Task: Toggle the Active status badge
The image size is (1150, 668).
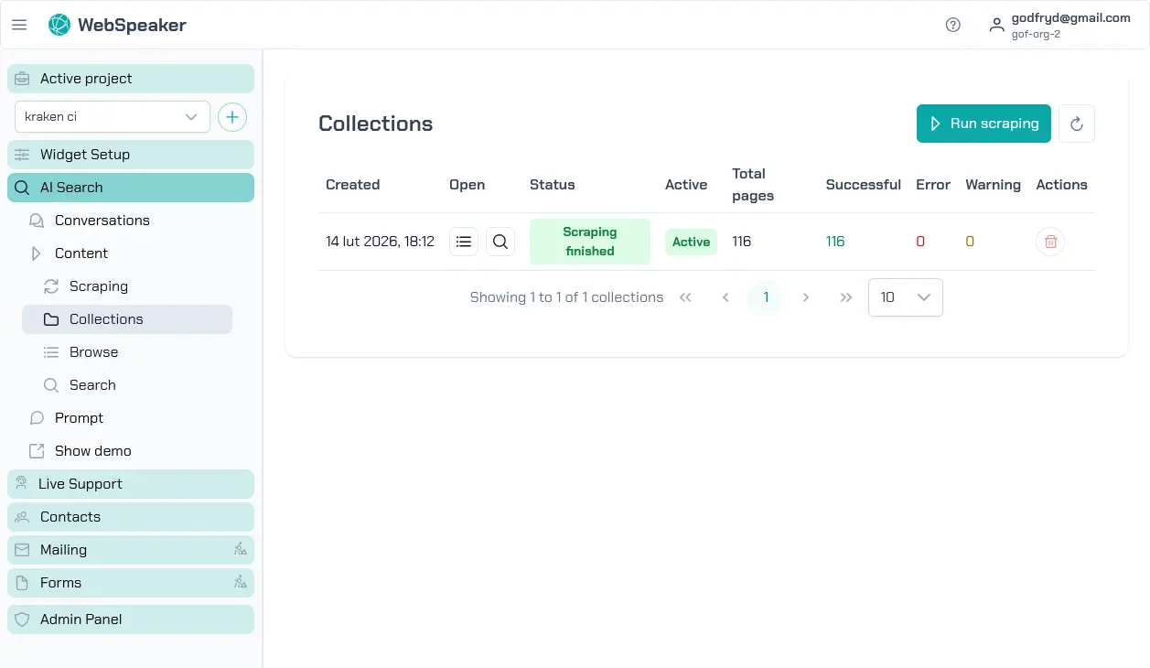Action: coord(691,242)
